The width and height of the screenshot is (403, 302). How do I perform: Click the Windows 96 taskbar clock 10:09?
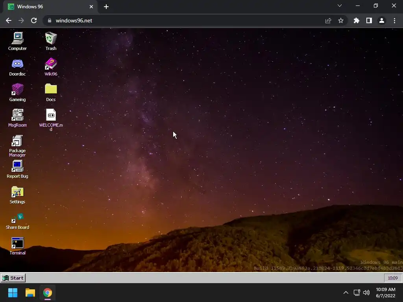coord(393,278)
